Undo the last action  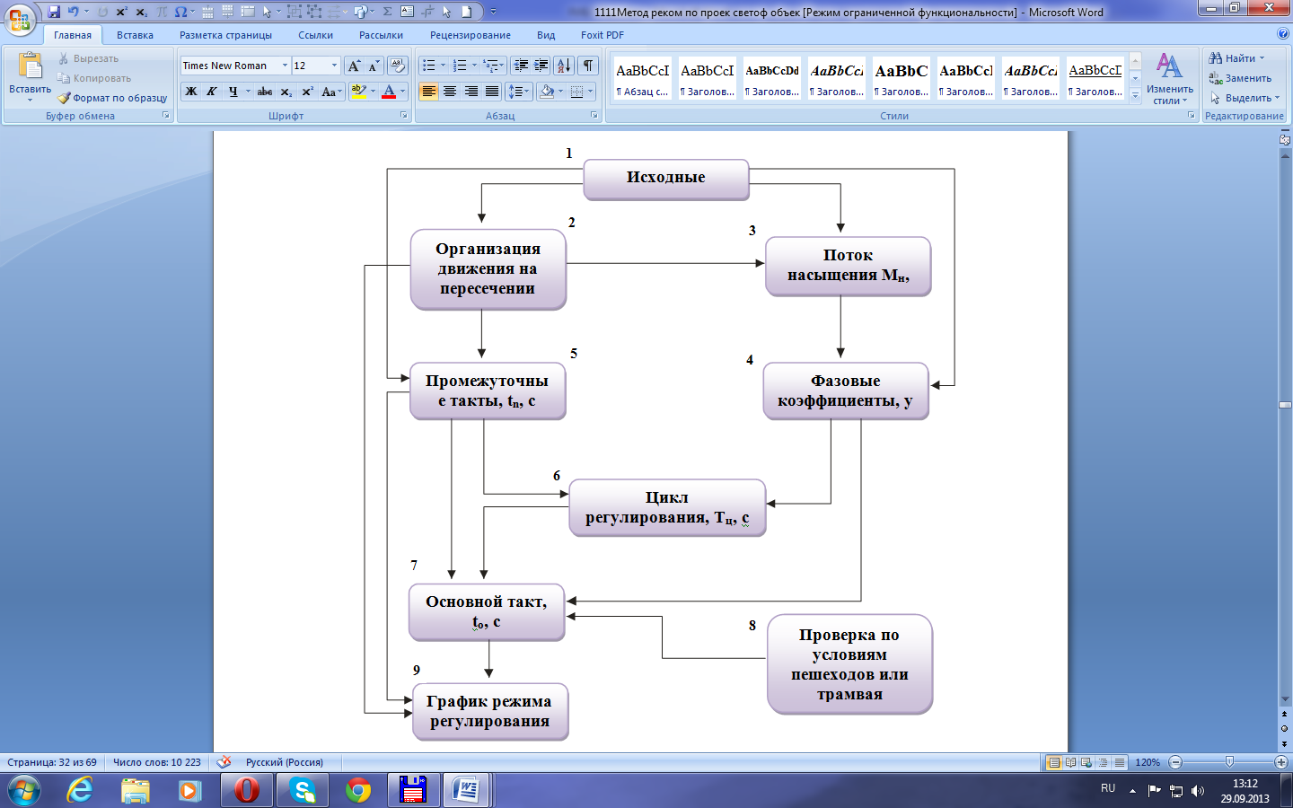(x=74, y=12)
